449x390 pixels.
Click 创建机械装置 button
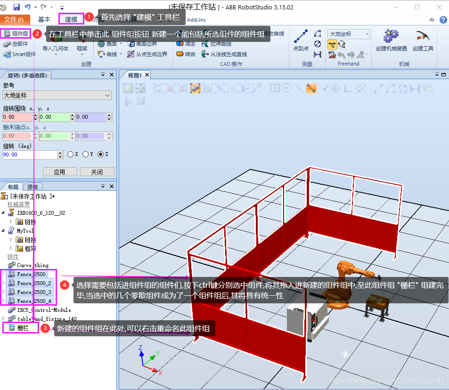tap(391, 41)
